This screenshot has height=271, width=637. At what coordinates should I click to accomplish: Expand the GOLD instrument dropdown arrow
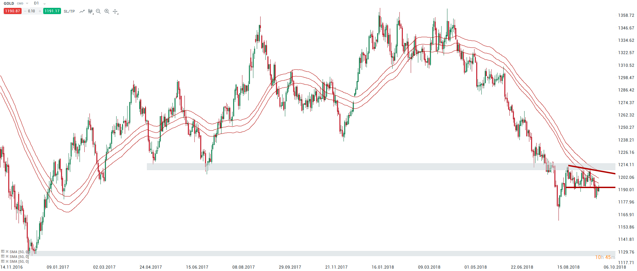tap(27, 3)
